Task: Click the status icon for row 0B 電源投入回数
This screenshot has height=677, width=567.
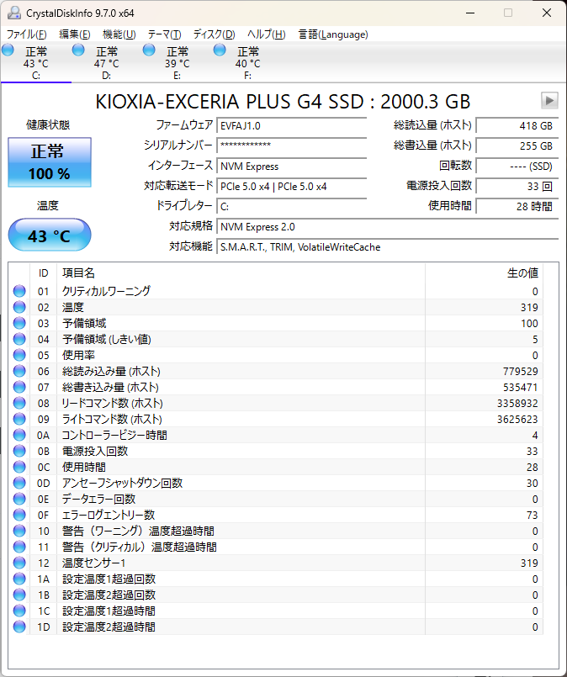Action: [x=19, y=451]
